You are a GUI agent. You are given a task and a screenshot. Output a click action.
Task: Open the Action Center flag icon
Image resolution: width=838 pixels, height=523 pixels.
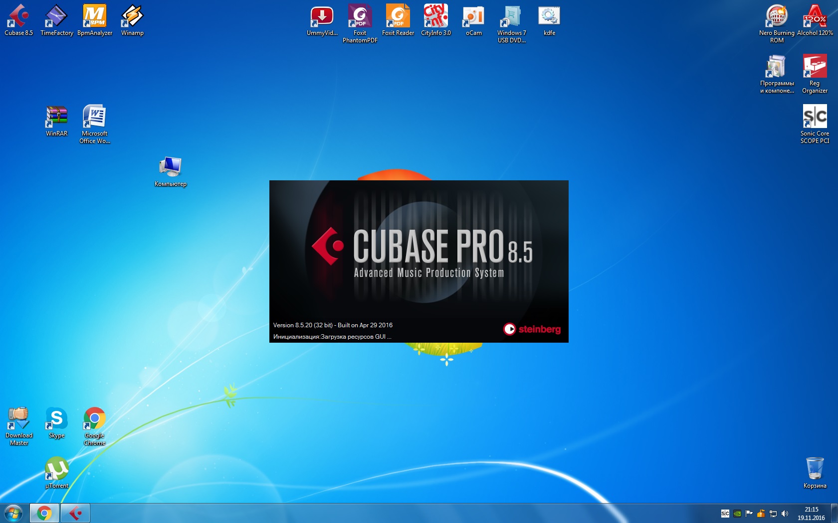(749, 514)
